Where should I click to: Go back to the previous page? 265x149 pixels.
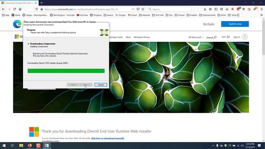tap(4, 9)
